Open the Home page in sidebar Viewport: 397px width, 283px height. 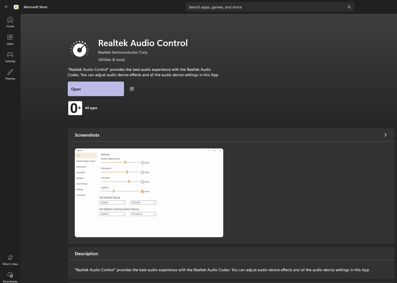pos(10,22)
